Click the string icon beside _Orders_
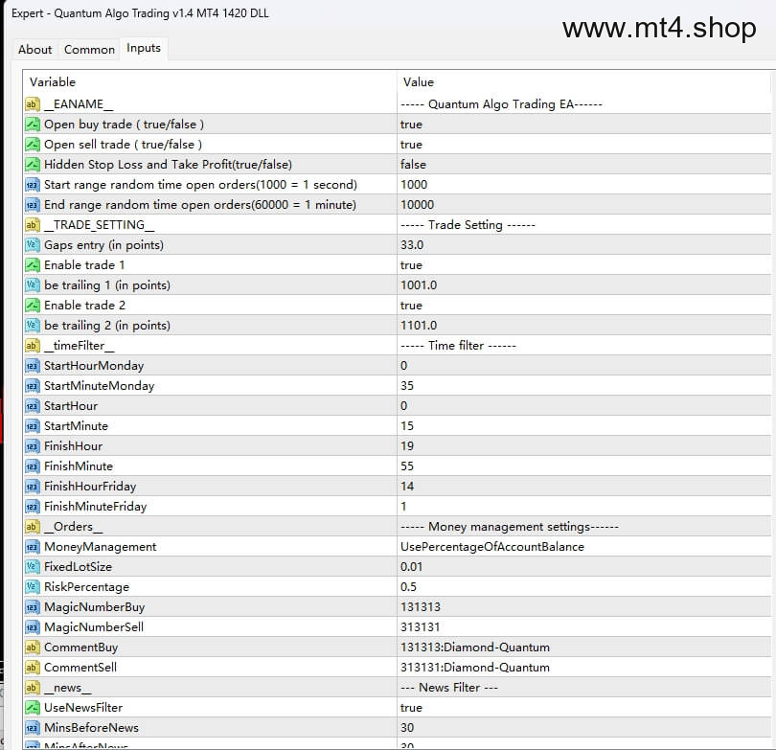Screen dimensions: 776x750 pyautogui.click(x=33, y=527)
